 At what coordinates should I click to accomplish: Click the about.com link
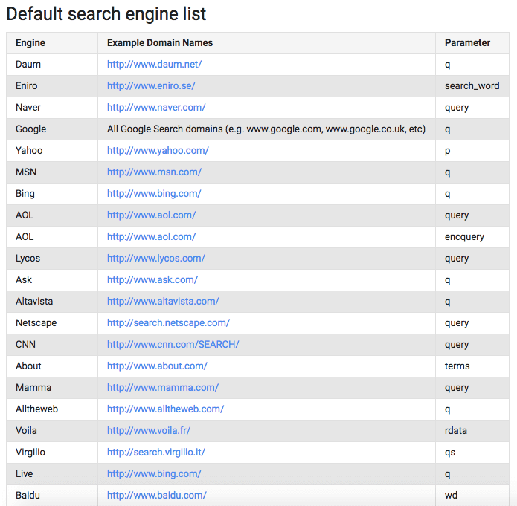click(157, 366)
